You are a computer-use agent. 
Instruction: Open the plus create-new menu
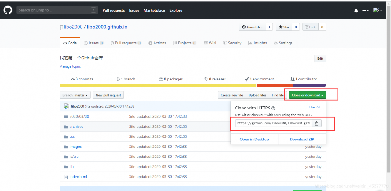(366, 10)
